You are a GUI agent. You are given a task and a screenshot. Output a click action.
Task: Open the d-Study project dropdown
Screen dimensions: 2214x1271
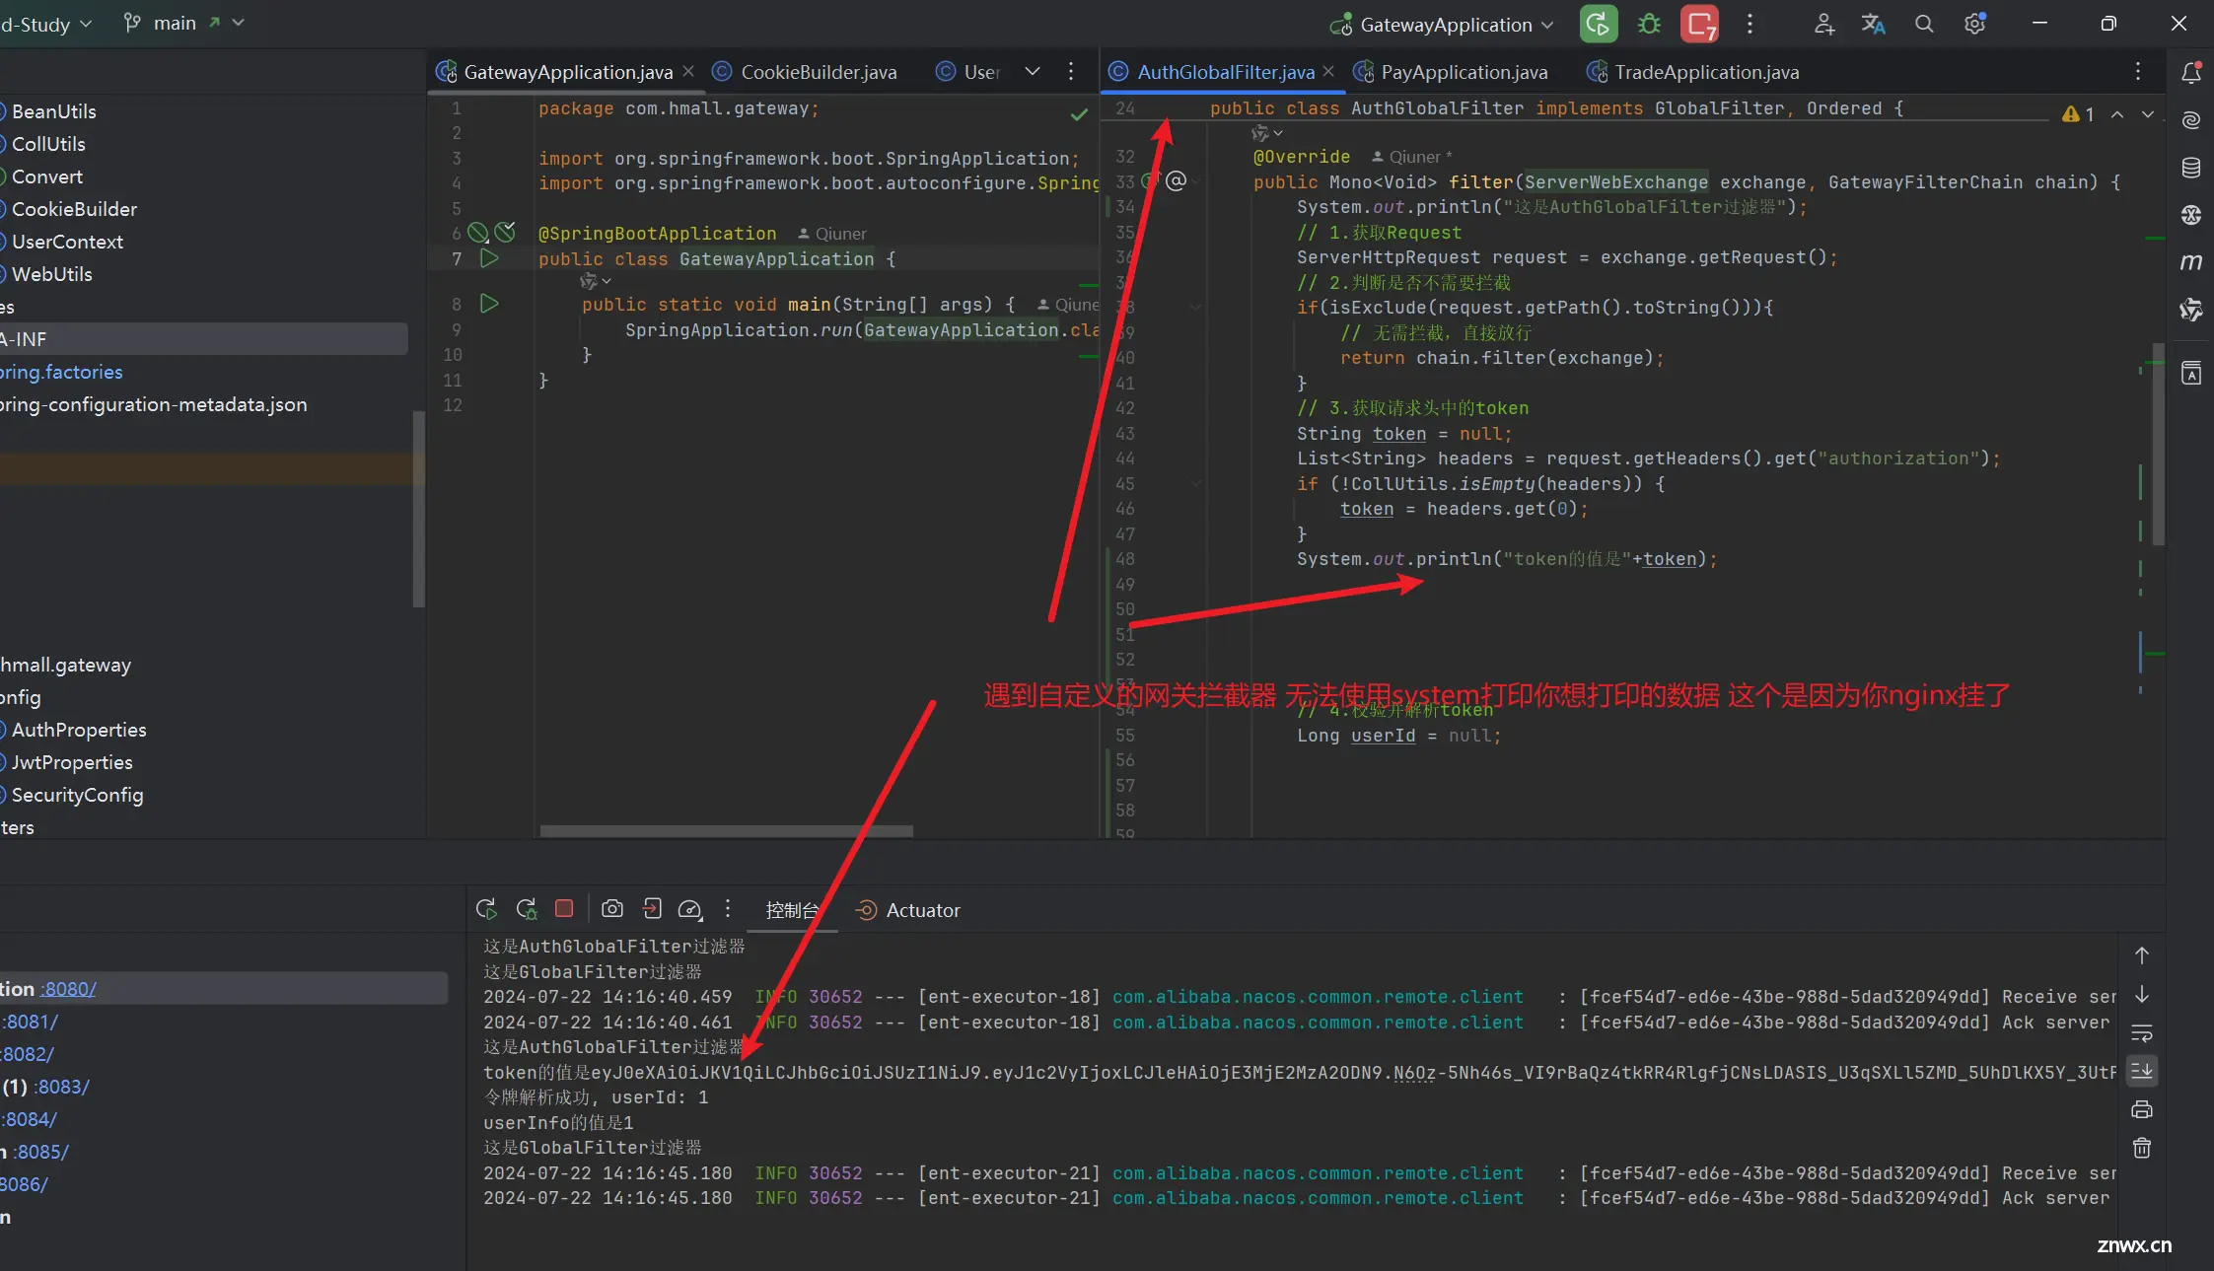(x=46, y=24)
